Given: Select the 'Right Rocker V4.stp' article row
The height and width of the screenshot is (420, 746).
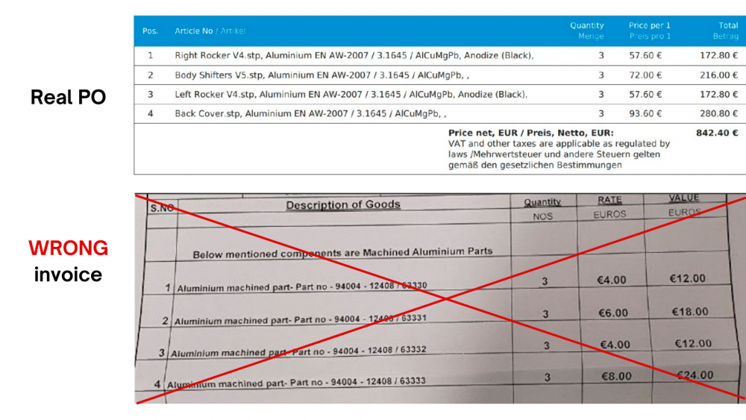Looking at the screenshot, I should point(440,56).
